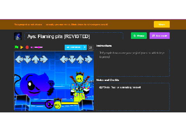The width and height of the screenshot is (186, 140).
Task: Click the yellow pause/play arrow icon
Action: (22, 47)
